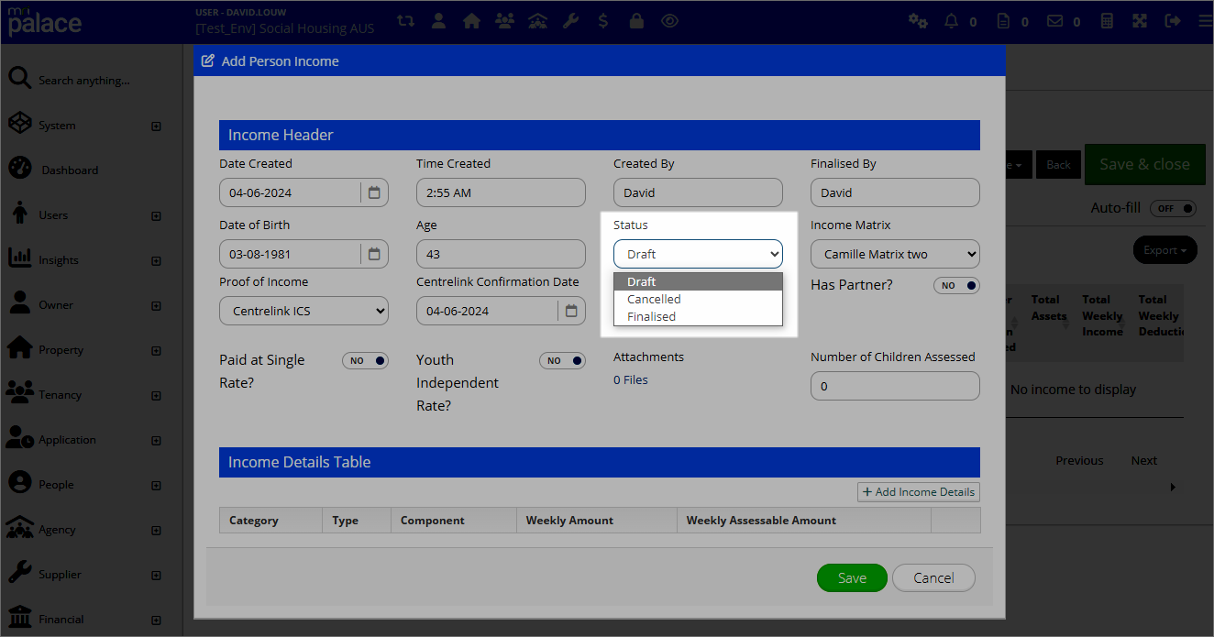Expand the System sidebar section
Viewport: 1214px width, 637px height.
coord(156,126)
